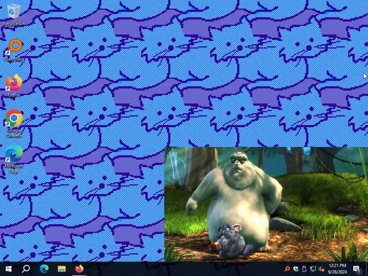Open taskbar Search magnifier
368x276 pixels.
pos(26,269)
